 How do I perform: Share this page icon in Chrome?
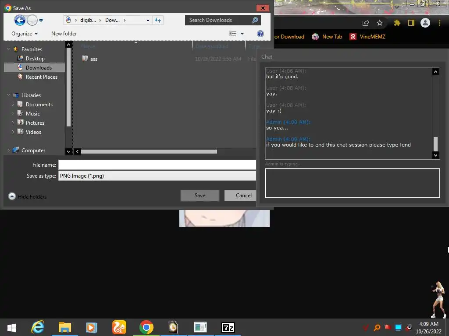pos(366,23)
